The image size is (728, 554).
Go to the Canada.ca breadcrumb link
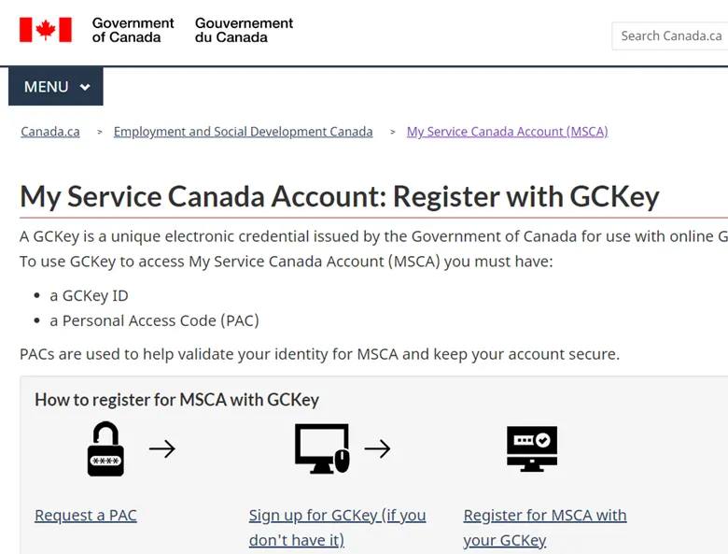point(50,132)
